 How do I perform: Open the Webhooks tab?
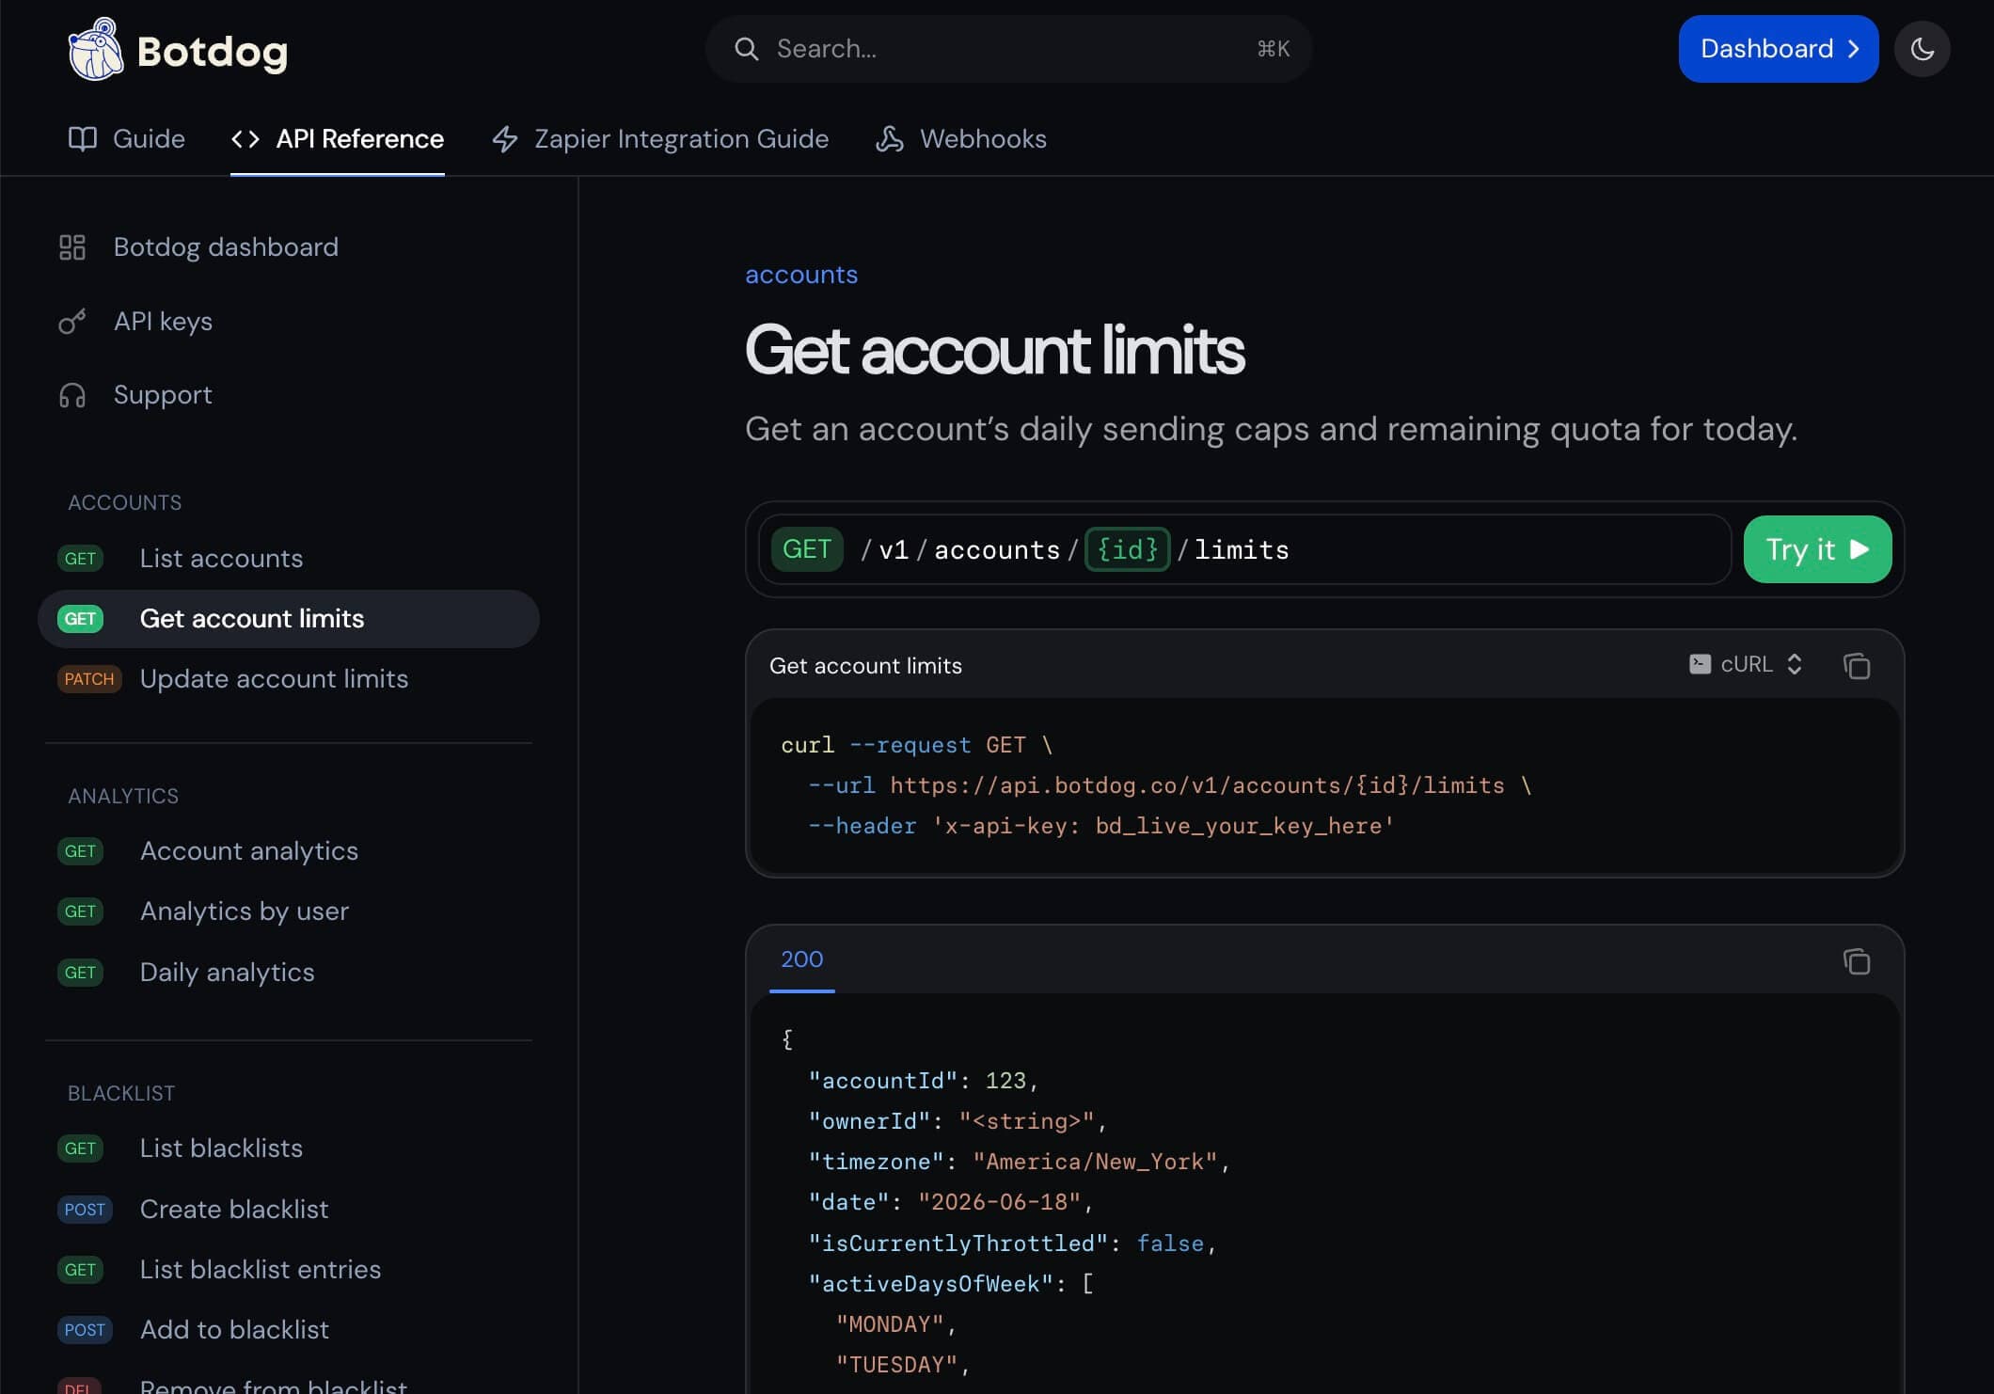pyautogui.click(x=961, y=139)
